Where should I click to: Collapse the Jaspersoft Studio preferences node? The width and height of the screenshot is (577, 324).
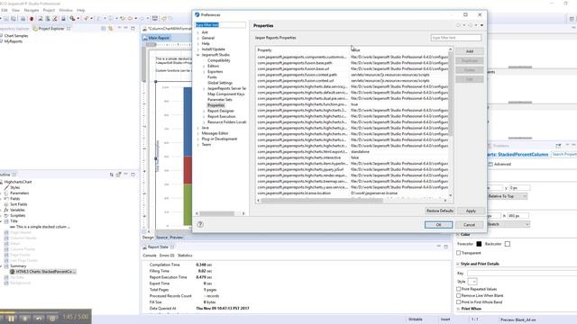pyautogui.click(x=198, y=55)
